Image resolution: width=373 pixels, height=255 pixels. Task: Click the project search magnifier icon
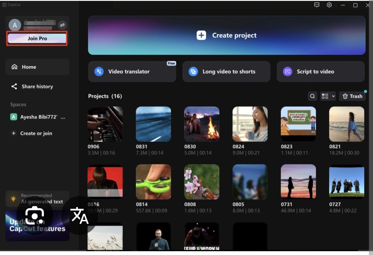(312, 96)
